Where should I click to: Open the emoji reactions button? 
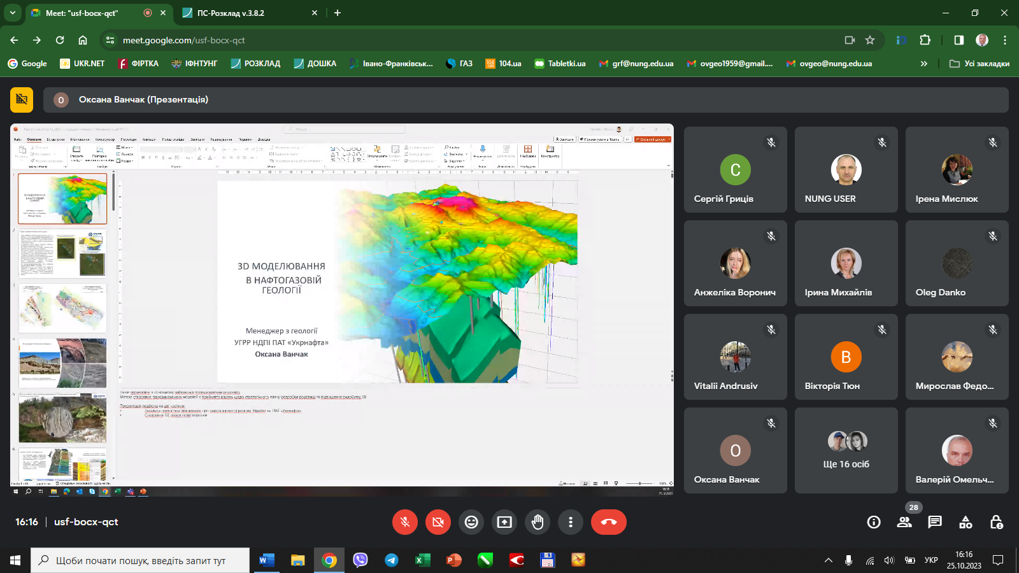pos(471,522)
